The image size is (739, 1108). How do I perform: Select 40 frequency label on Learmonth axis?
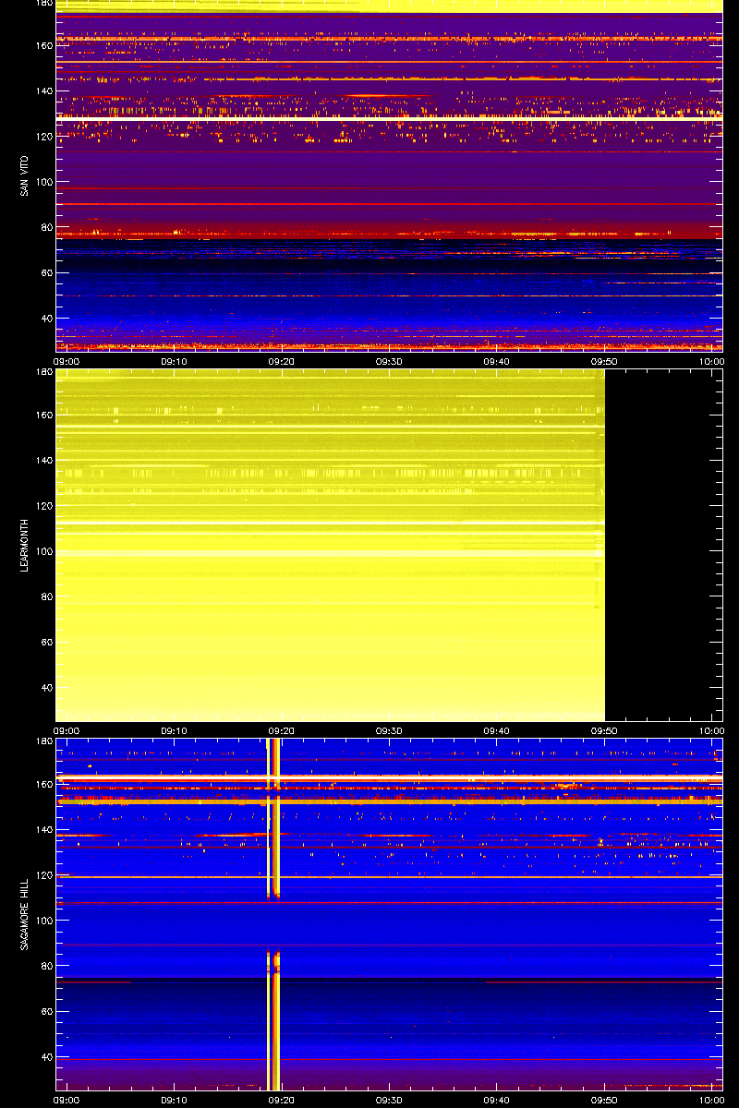tap(46, 687)
